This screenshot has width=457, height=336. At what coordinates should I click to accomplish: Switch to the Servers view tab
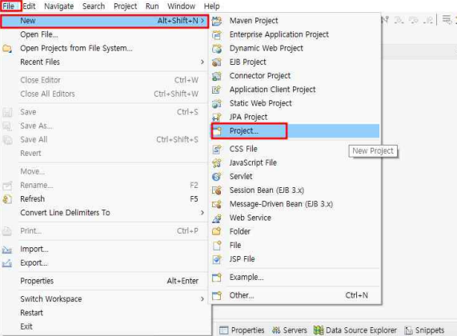(x=289, y=330)
